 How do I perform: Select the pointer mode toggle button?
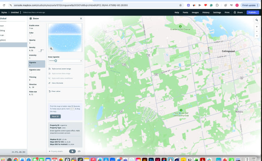click(72, 151)
